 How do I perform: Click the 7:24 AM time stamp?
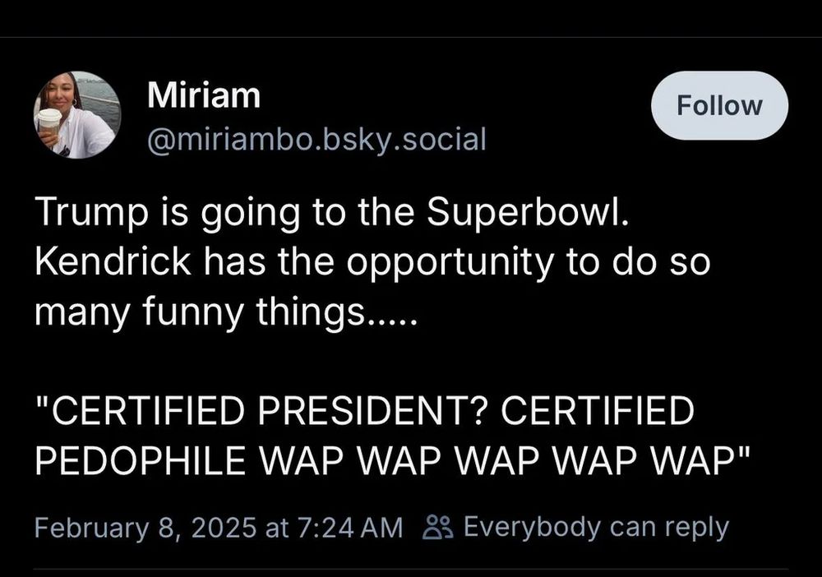(350, 527)
